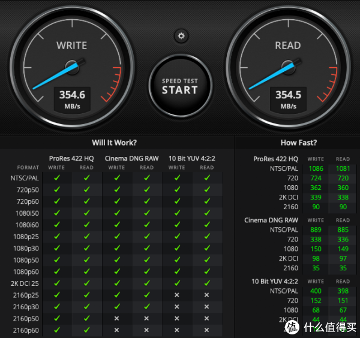The image size is (360, 338).
Task: Click the 400 10 Bit YUV NTSC/PAL write value
Action: coord(316,291)
